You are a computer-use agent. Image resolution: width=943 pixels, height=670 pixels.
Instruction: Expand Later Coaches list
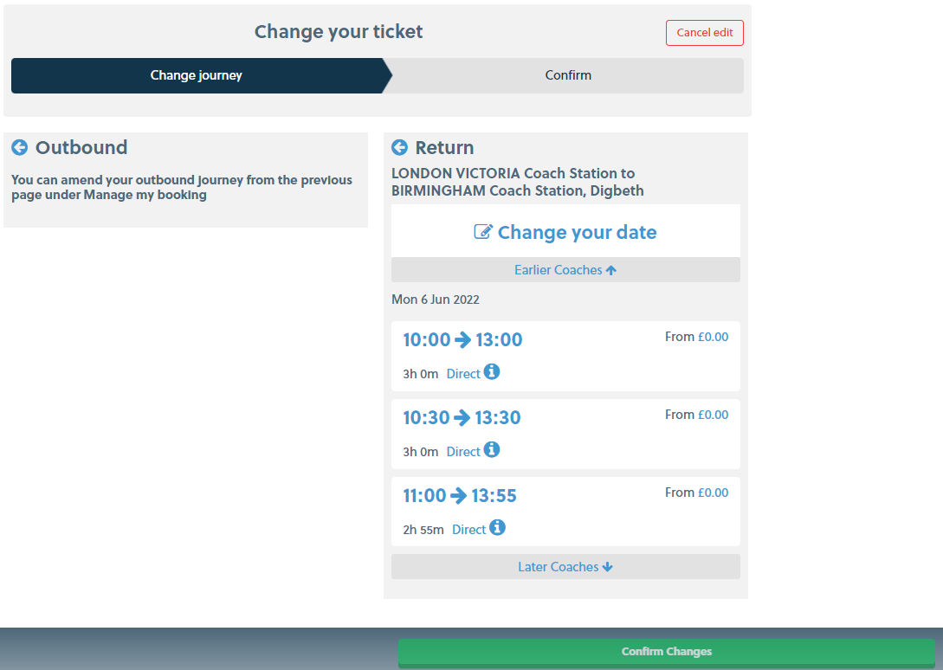[x=565, y=566]
